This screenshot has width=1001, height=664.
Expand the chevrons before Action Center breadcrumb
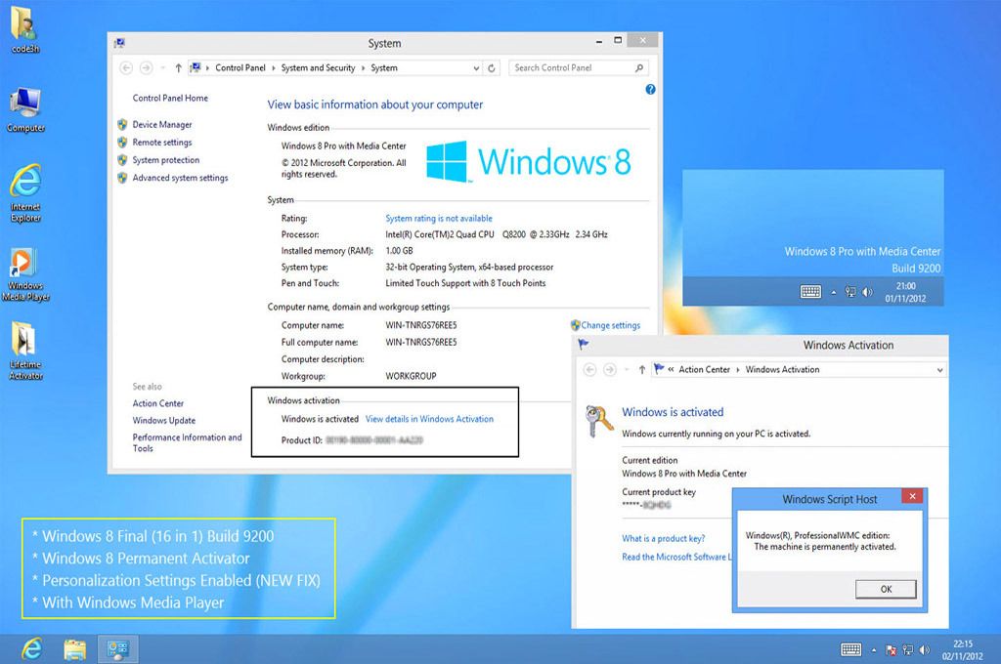pyautogui.click(x=671, y=369)
